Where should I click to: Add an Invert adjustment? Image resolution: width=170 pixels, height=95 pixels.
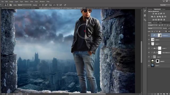pos(153,20)
